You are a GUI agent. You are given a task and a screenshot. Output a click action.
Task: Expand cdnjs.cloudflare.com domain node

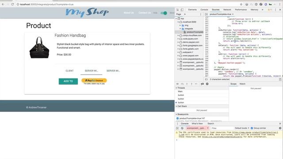click(x=178, y=35)
